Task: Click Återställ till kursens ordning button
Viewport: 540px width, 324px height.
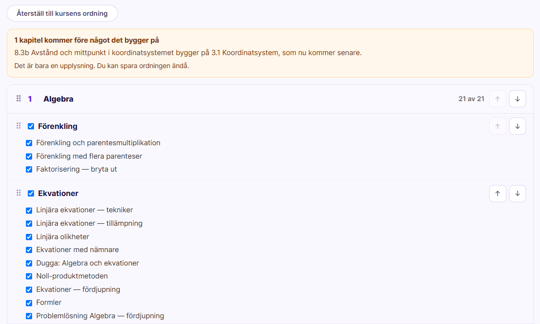Action: [62, 13]
